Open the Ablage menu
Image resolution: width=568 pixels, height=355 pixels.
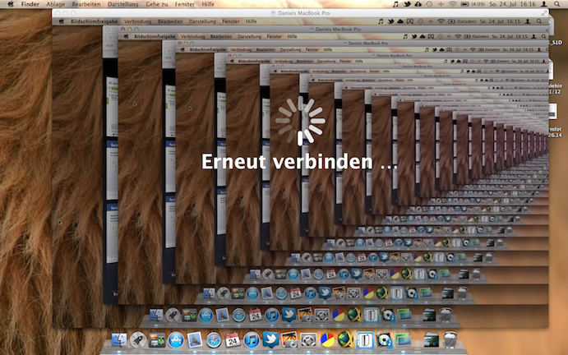coord(55,4)
